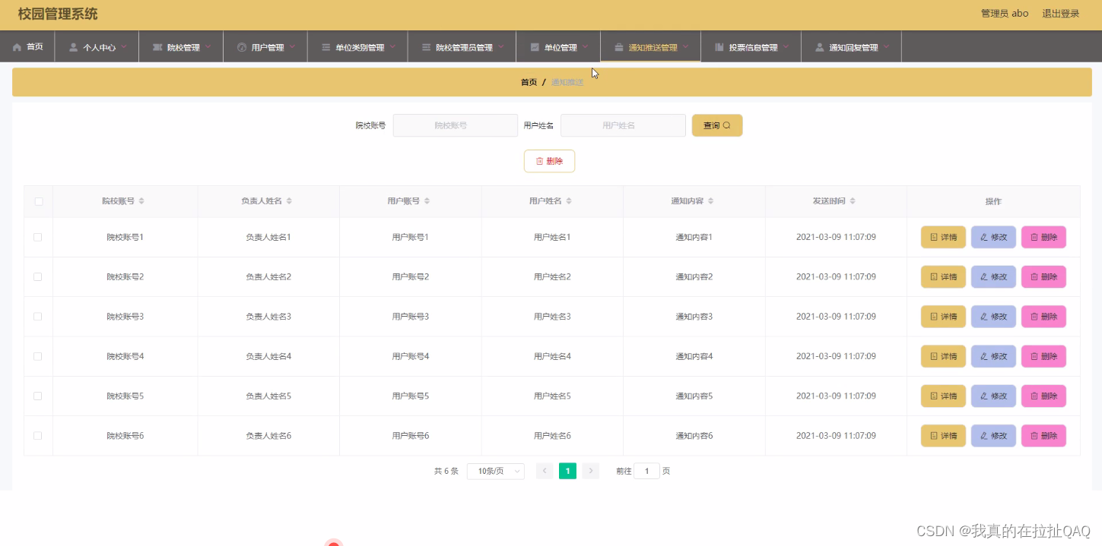Expand the 院校管理 menu arrow
1102x546 pixels.
pyautogui.click(x=208, y=46)
